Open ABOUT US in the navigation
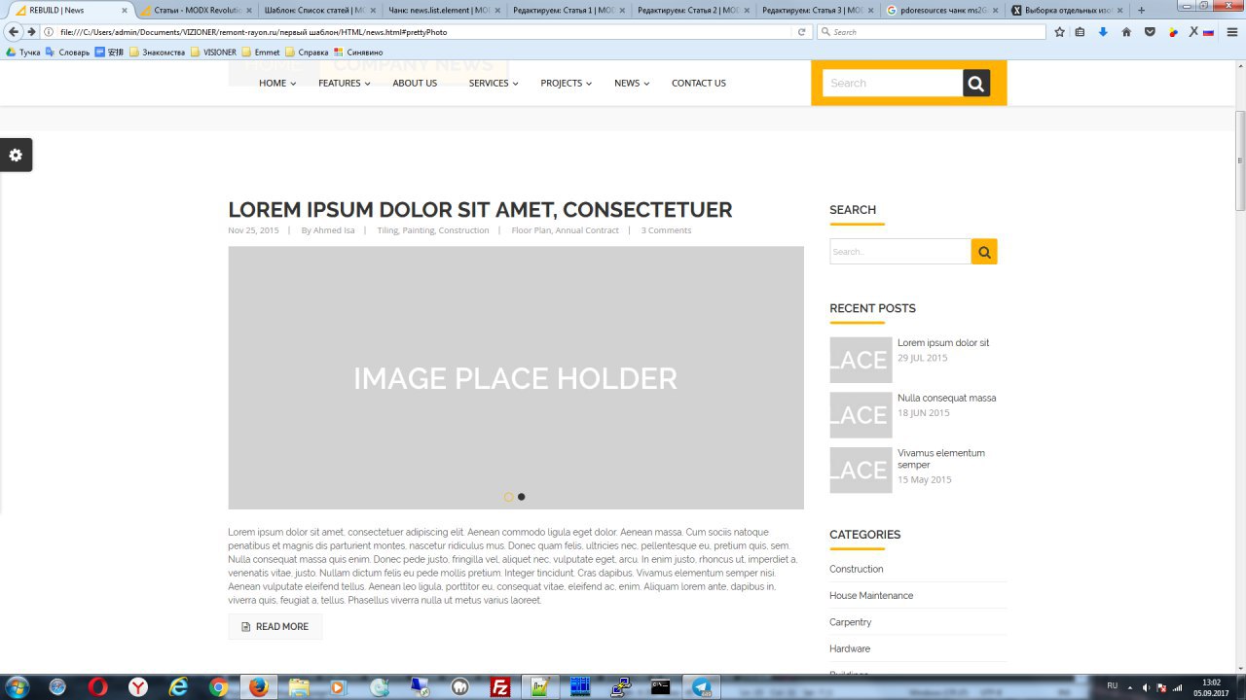1246x700 pixels. (415, 84)
